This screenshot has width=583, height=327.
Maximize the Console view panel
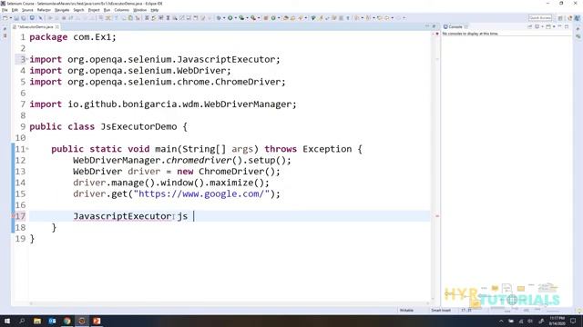567,26
